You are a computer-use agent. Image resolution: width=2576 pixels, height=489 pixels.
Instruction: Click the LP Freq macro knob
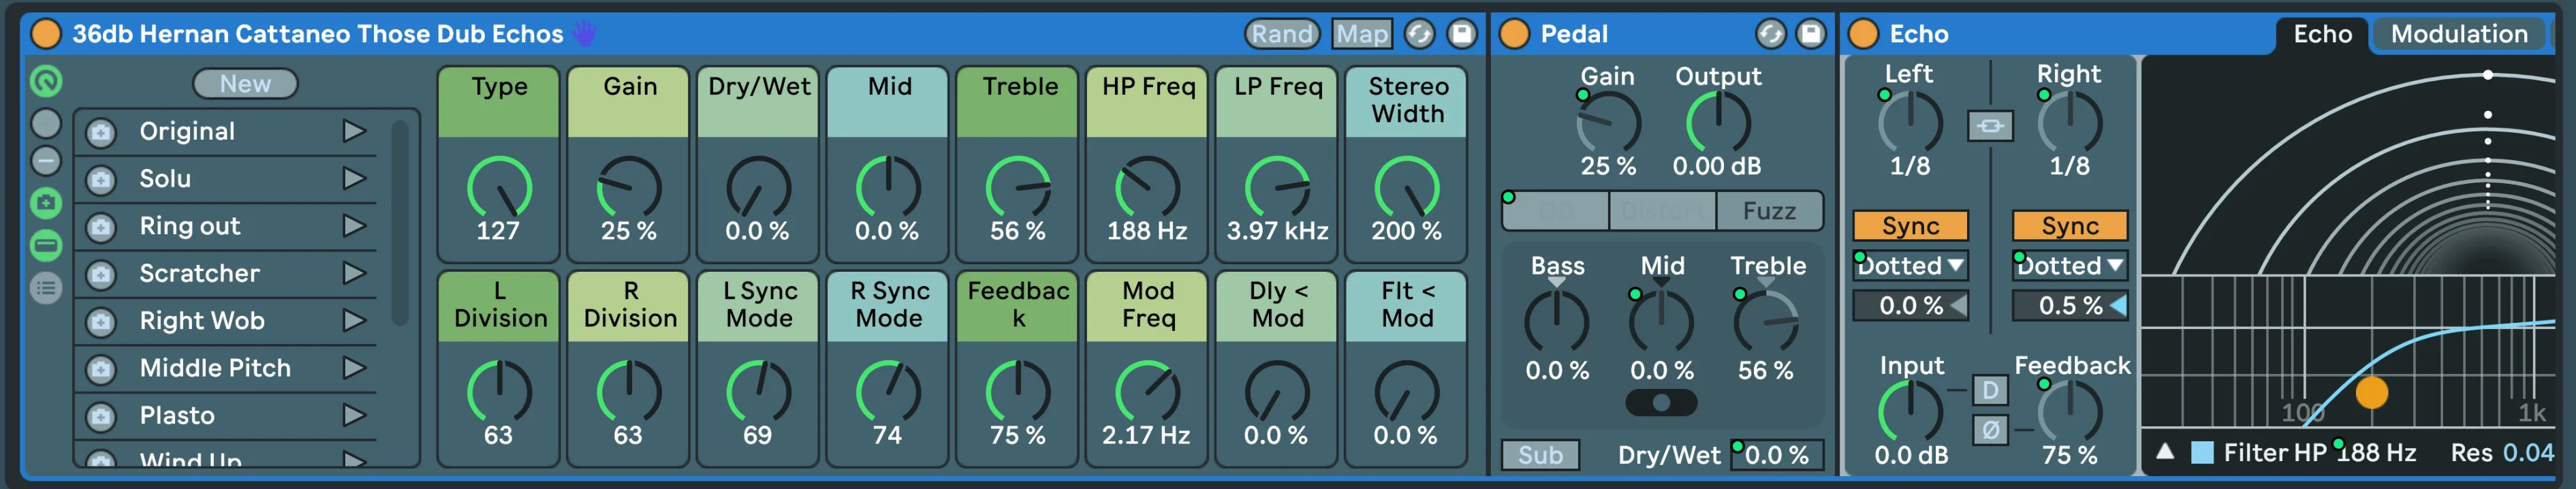(x=1277, y=187)
